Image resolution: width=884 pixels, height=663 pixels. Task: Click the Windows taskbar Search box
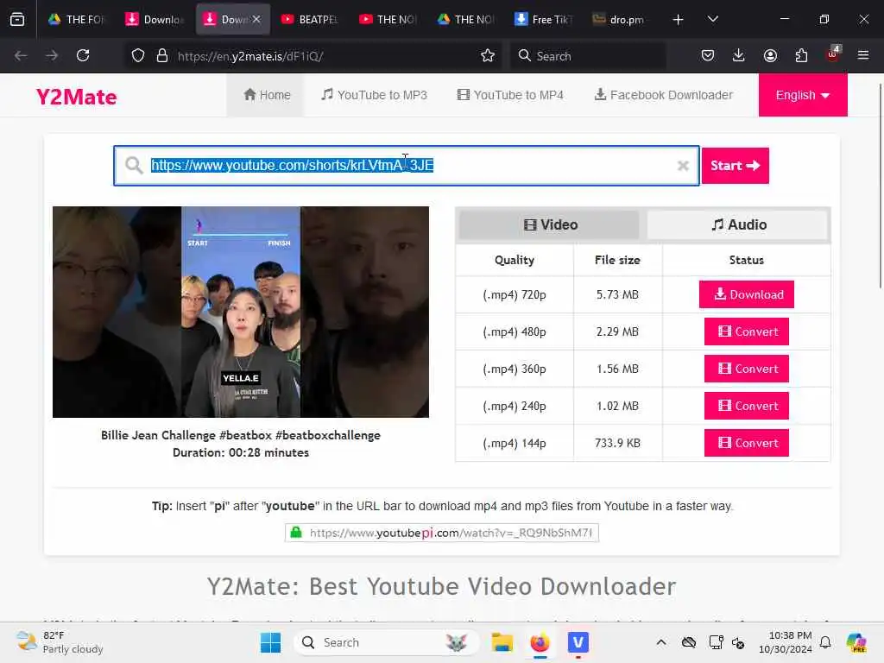386,642
